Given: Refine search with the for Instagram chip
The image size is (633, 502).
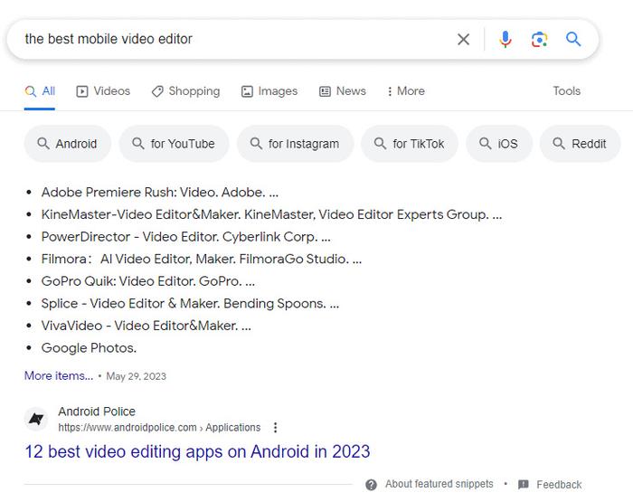Looking at the screenshot, I should 295,144.
